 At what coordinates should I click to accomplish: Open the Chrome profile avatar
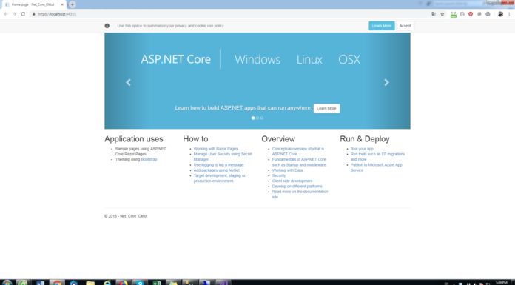click(x=500, y=14)
